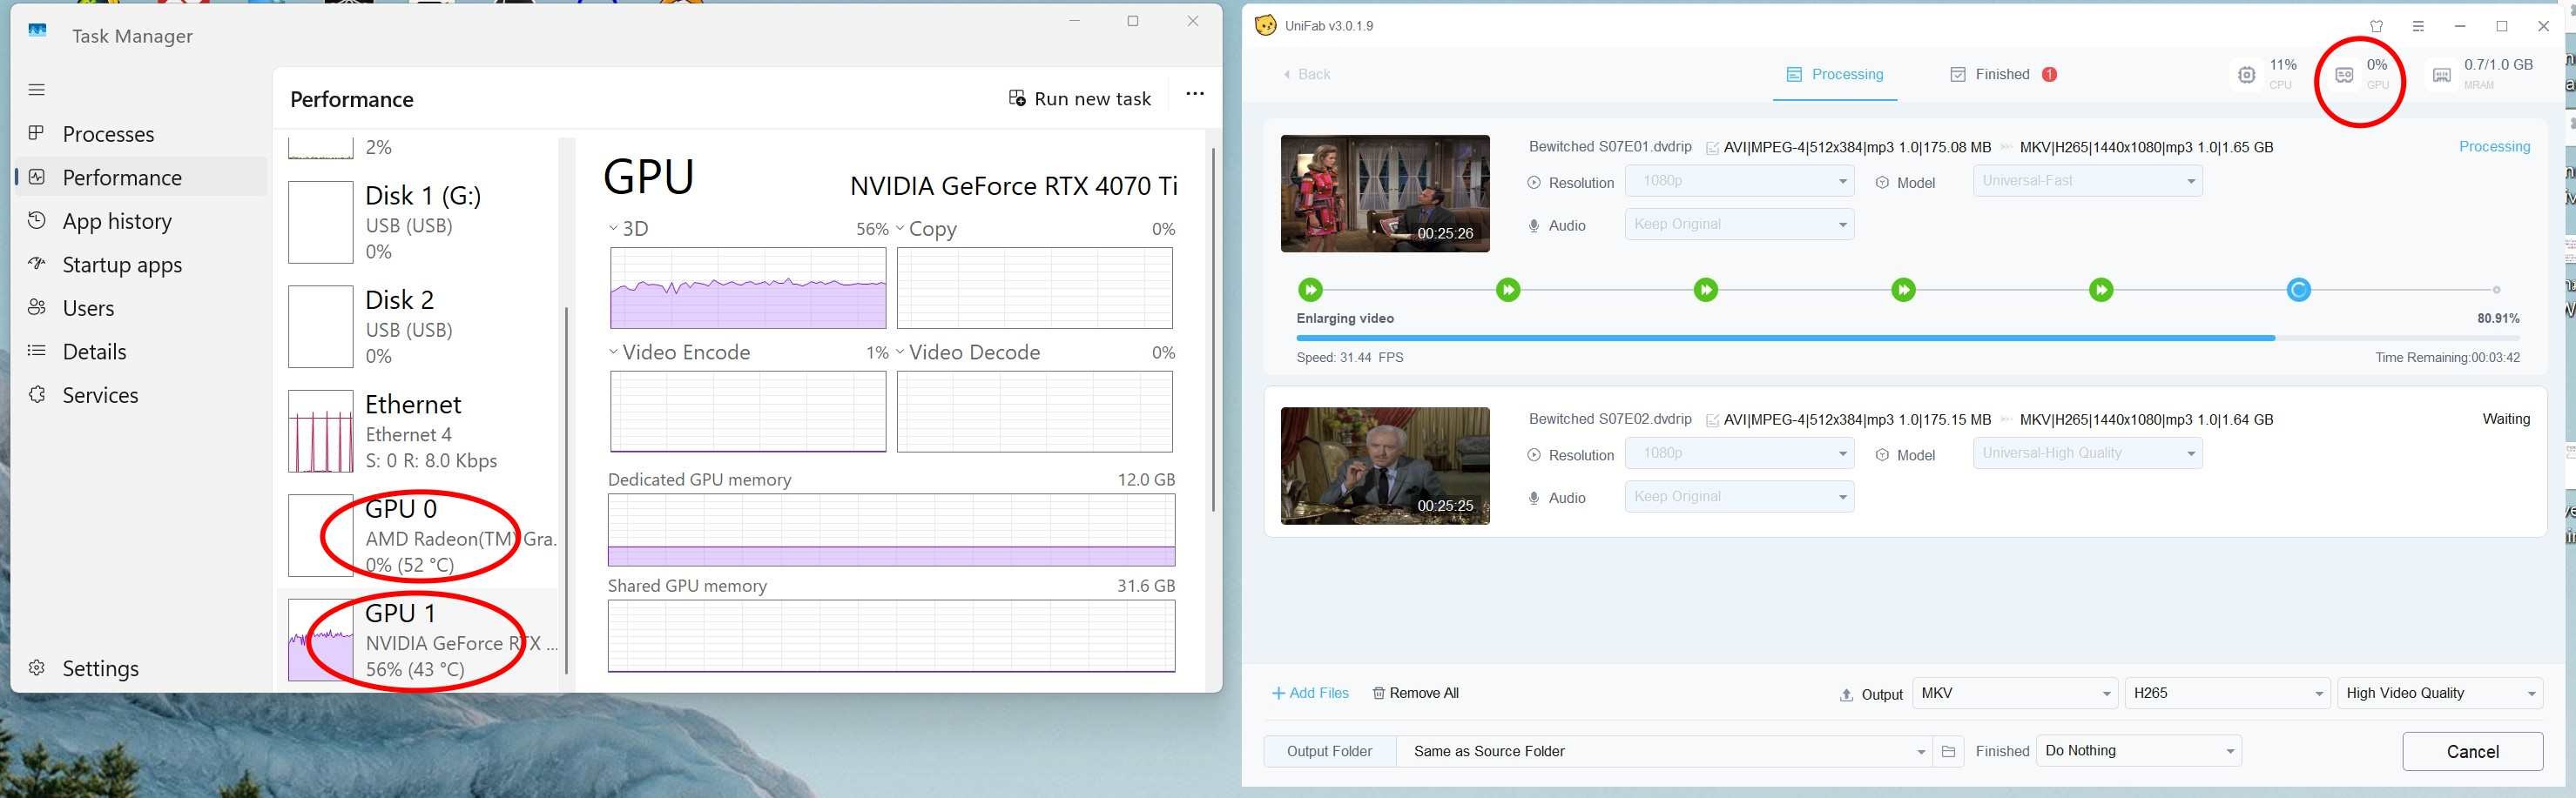2576x798 pixels.
Task: Click the Ethernet mini graph thumbnail
Action: (x=321, y=432)
